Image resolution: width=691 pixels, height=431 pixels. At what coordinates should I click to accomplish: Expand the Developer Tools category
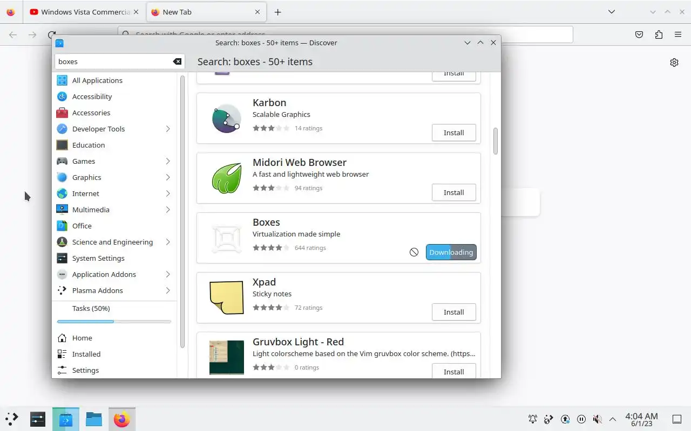point(168,129)
